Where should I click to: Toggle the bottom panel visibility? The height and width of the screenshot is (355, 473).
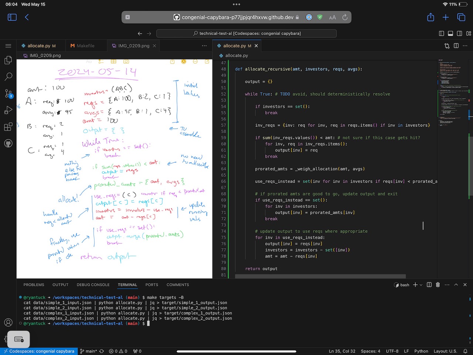click(x=450, y=33)
